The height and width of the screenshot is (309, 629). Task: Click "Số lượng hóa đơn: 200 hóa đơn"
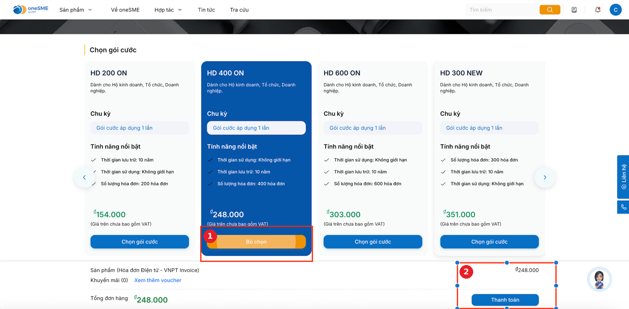pos(134,184)
